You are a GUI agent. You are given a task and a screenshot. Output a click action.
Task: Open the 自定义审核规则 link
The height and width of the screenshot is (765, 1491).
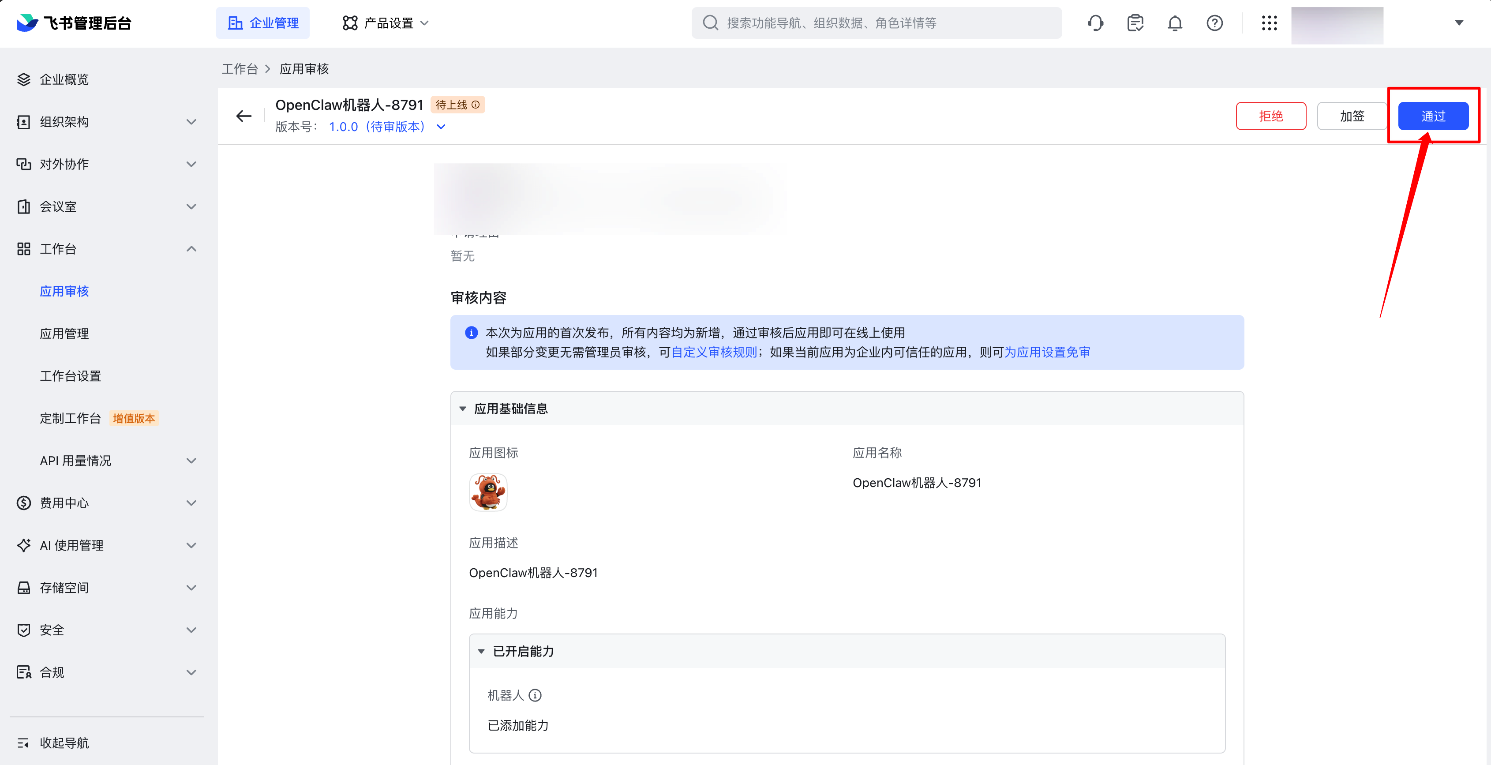point(713,351)
